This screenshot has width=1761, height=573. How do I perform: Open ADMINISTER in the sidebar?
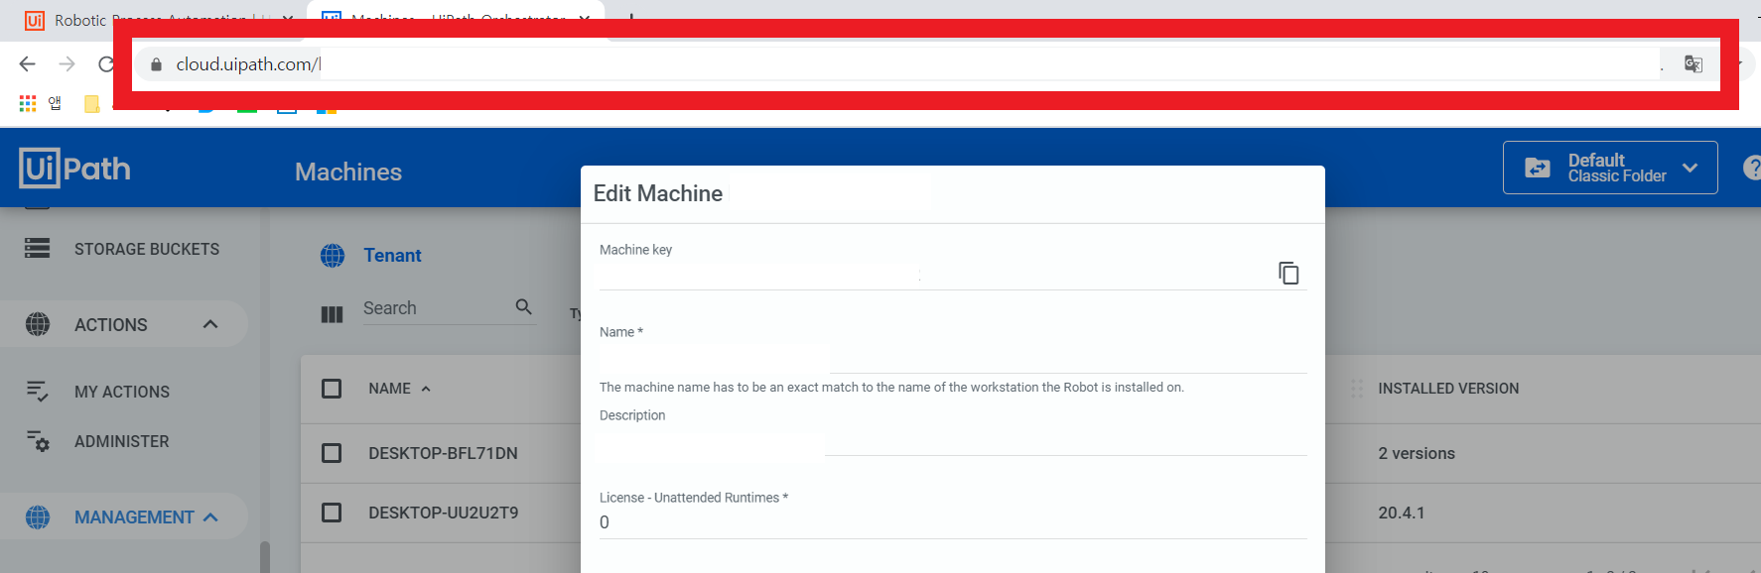(122, 441)
